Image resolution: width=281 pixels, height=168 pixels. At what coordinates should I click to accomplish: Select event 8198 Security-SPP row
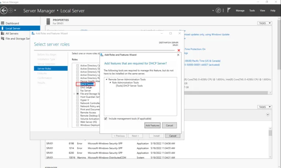pos(110,143)
